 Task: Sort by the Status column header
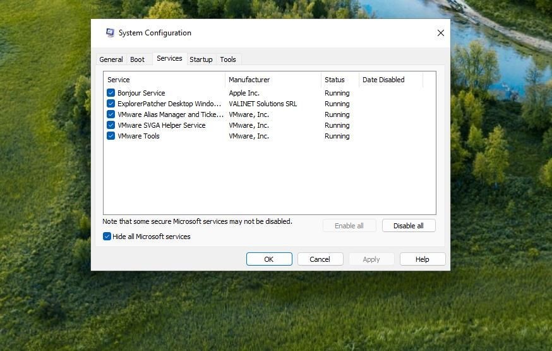click(340, 80)
